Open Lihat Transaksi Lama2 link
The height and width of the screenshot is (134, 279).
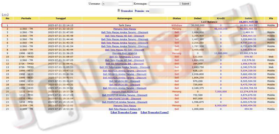click(x=154, y=112)
